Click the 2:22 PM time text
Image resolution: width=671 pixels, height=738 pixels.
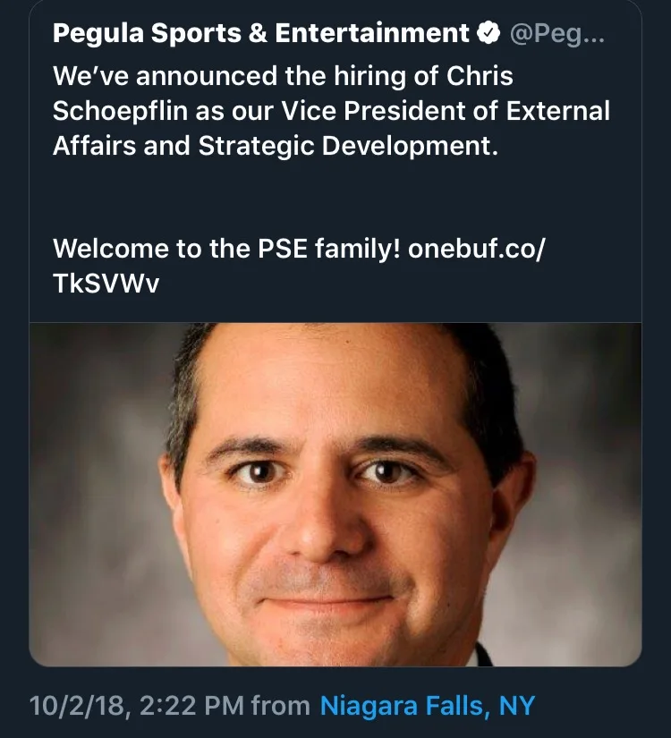(x=192, y=706)
